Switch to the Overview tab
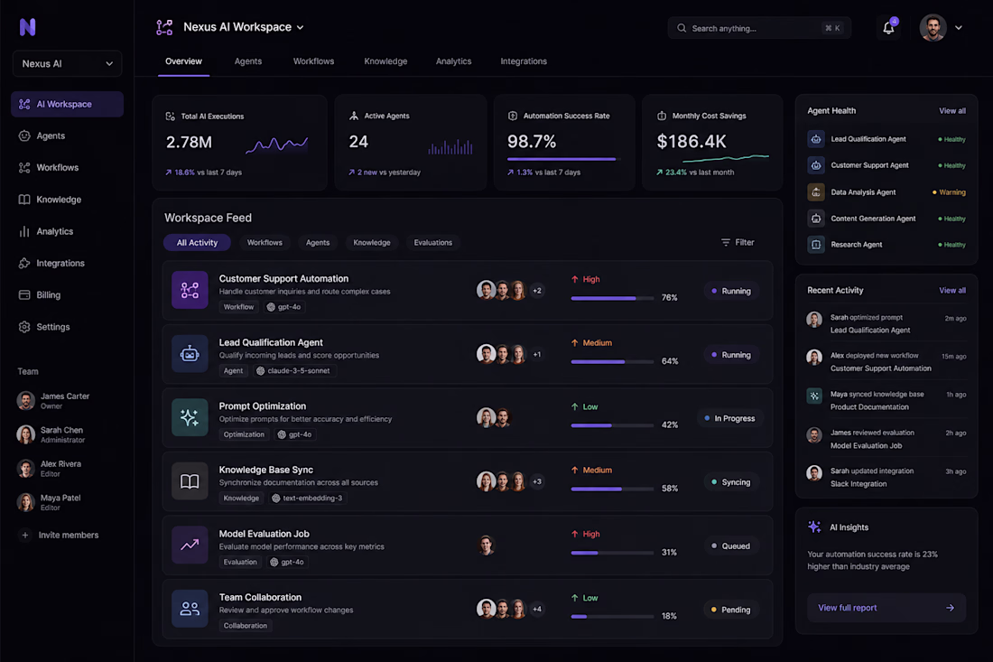Viewport: 993px width, 662px height. [183, 61]
